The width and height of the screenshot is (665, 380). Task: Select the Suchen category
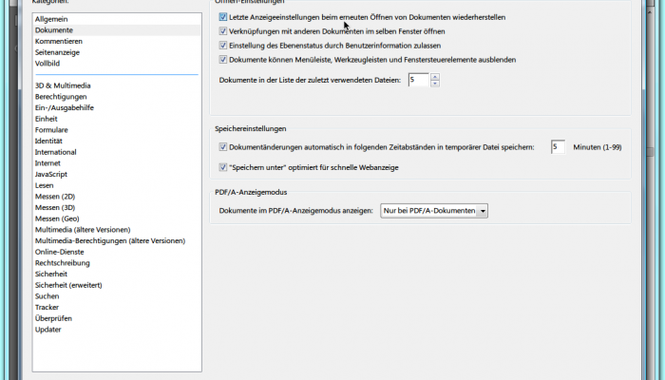47,296
